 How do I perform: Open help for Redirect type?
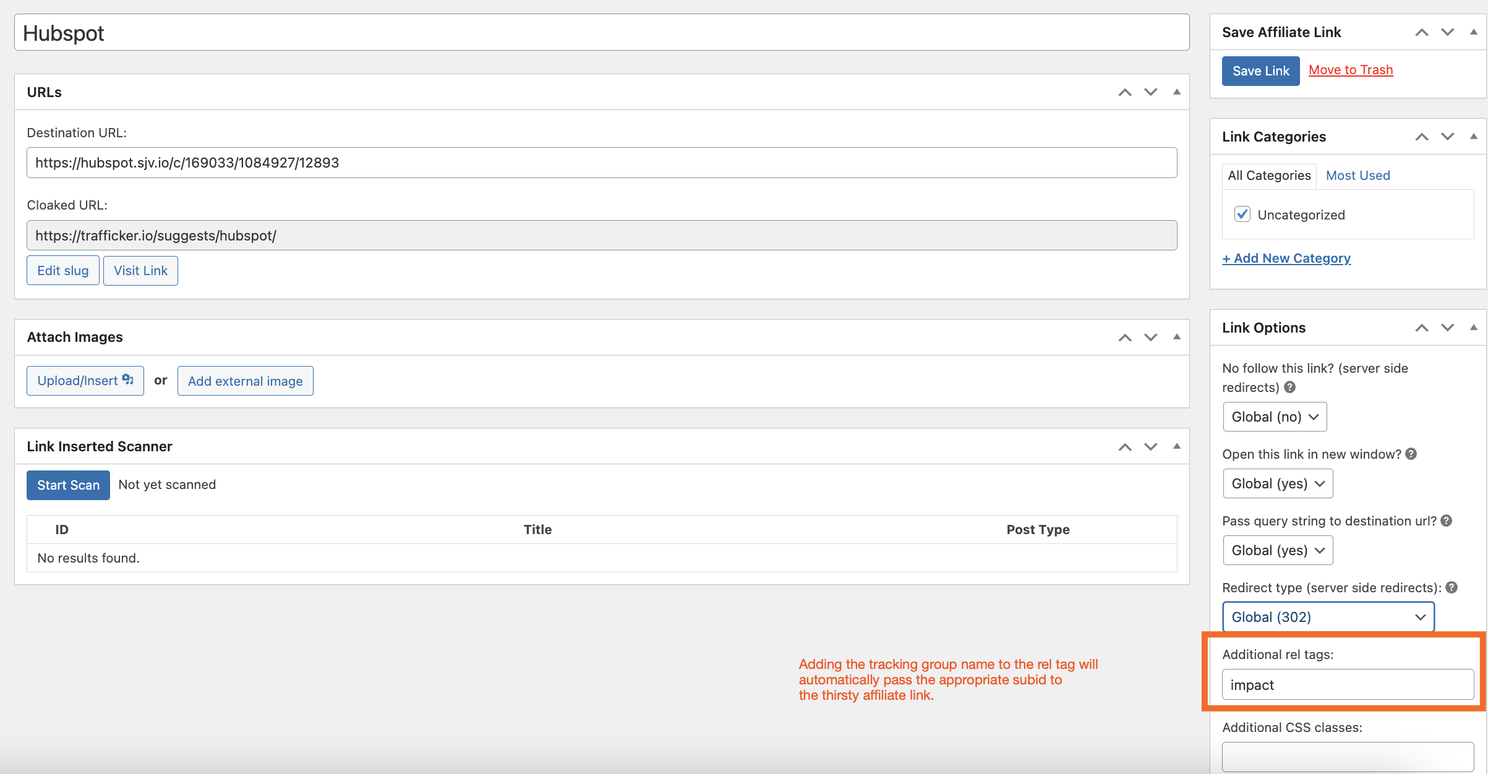(1452, 587)
